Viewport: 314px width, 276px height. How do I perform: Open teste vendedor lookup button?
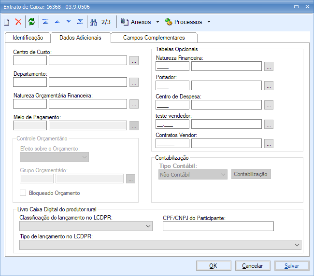[x=269, y=124]
